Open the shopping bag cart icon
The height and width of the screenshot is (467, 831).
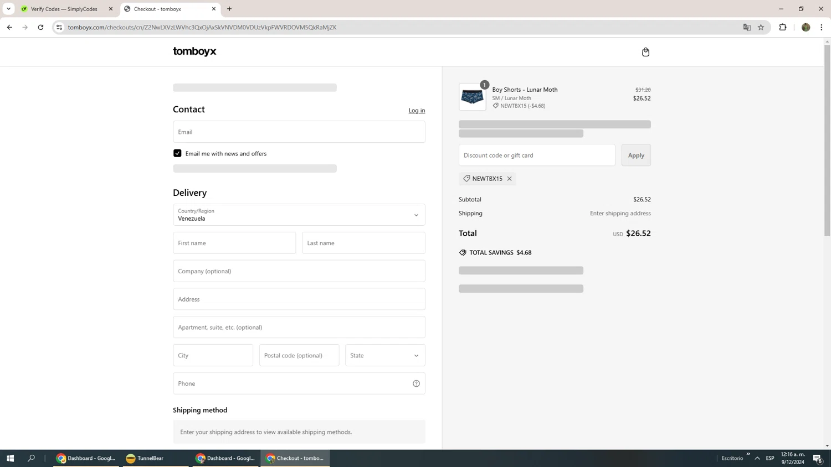[x=645, y=52]
